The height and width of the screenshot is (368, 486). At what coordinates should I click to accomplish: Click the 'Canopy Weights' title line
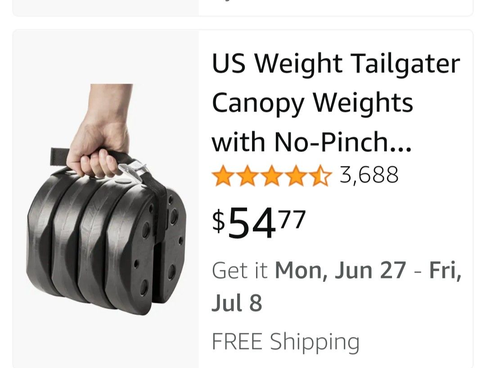pyautogui.click(x=312, y=103)
